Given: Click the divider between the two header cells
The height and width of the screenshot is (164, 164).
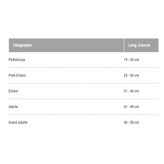Looking at the screenshot, I should (x=124, y=45).
